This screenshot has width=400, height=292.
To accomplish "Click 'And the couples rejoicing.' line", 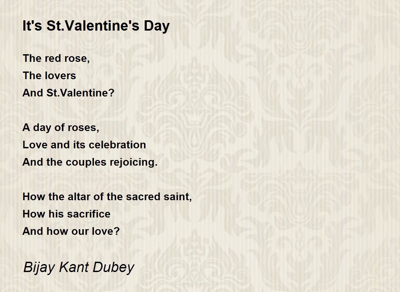I will click(x=90, y=162).
